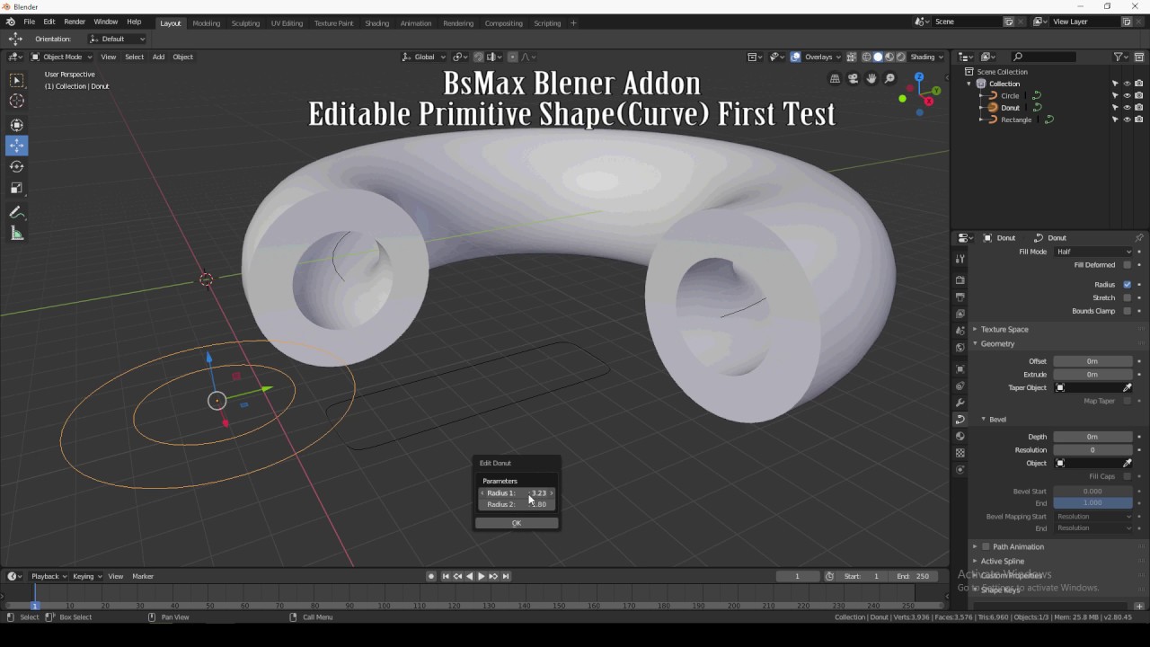Open the Render menu

coord(75,22)
